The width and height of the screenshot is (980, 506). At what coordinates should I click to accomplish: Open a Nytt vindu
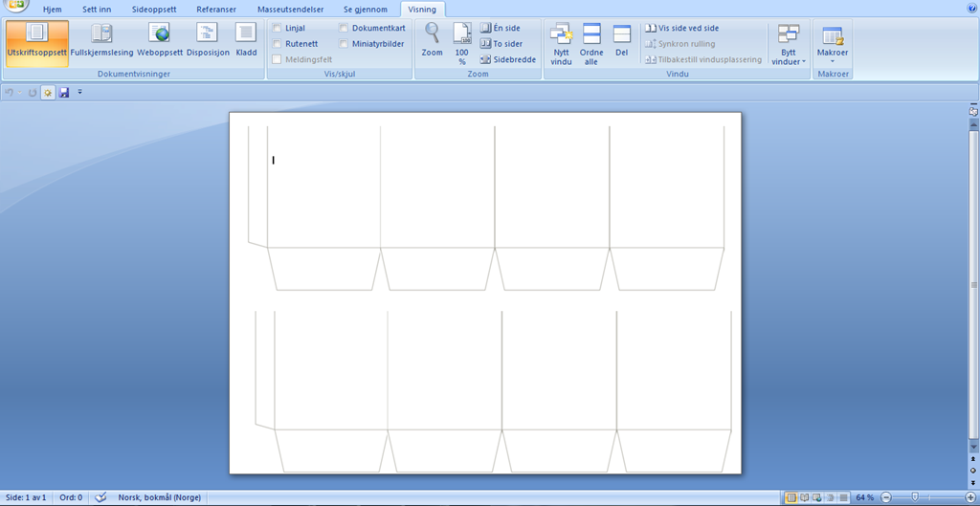(561, 43)
